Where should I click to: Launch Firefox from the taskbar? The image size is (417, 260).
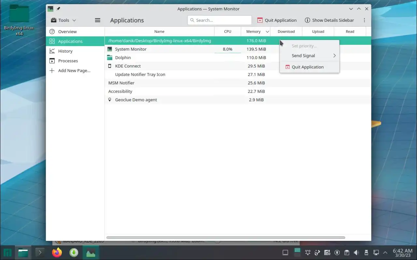point(57,253)
